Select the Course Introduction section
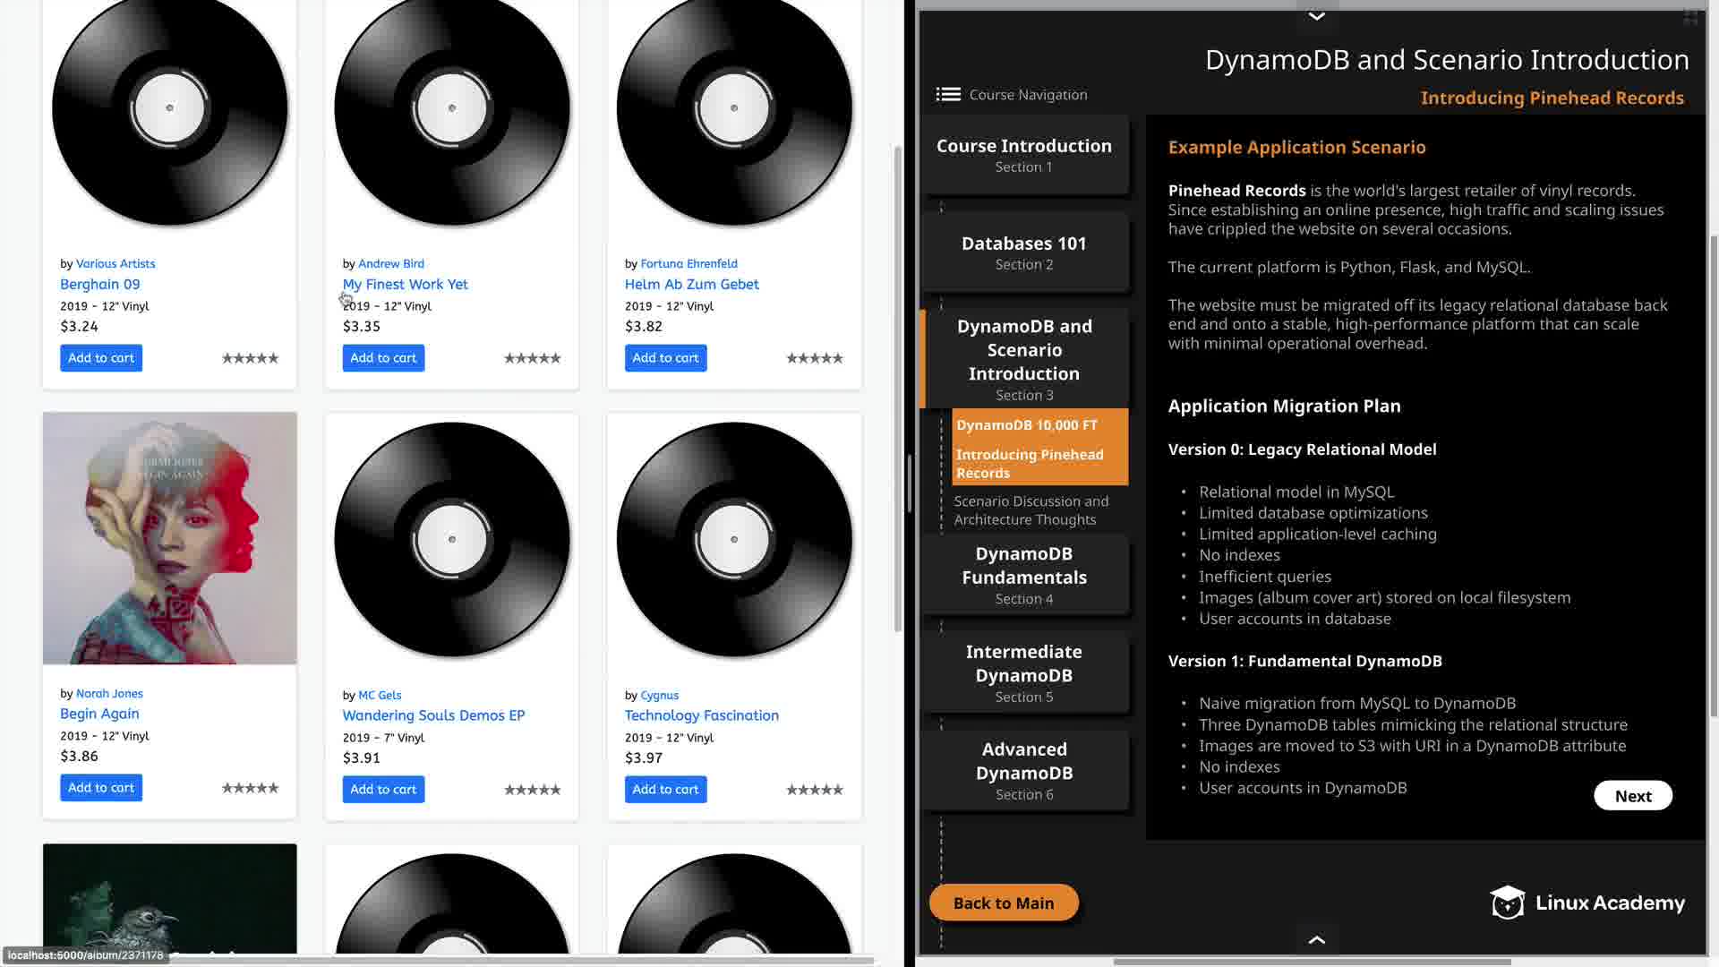The width and height of the screenshot is (1719, 967). point(1024,154)
